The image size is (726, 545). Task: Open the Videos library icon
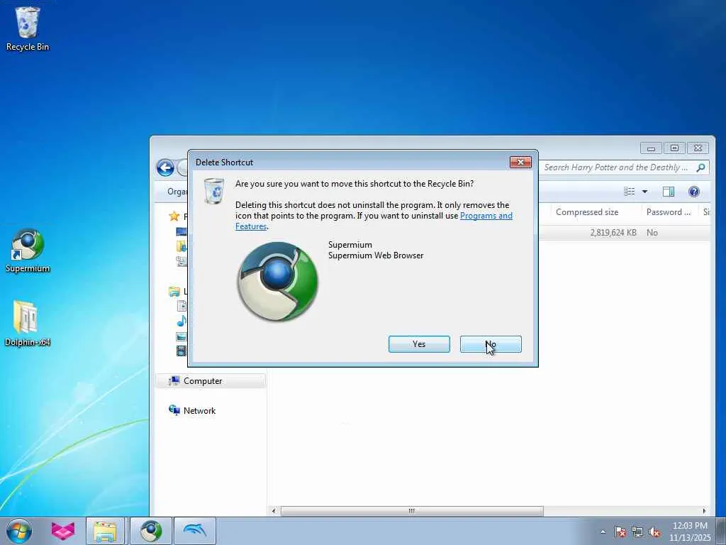[x=181, y=351]
